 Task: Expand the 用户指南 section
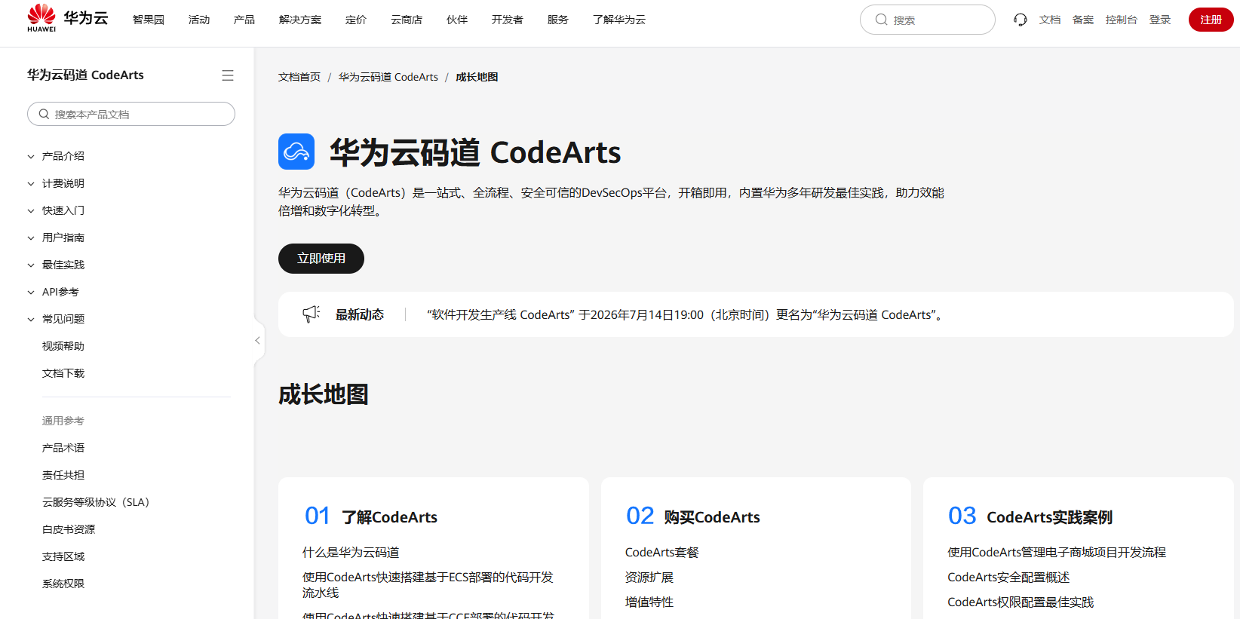31,238
